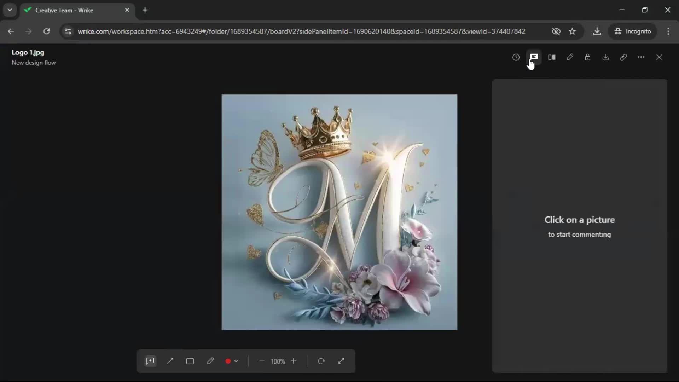This screenshot has height=382, width=679.
Task: Zoom out with the minus button
Action: click(x=262, y=361)
